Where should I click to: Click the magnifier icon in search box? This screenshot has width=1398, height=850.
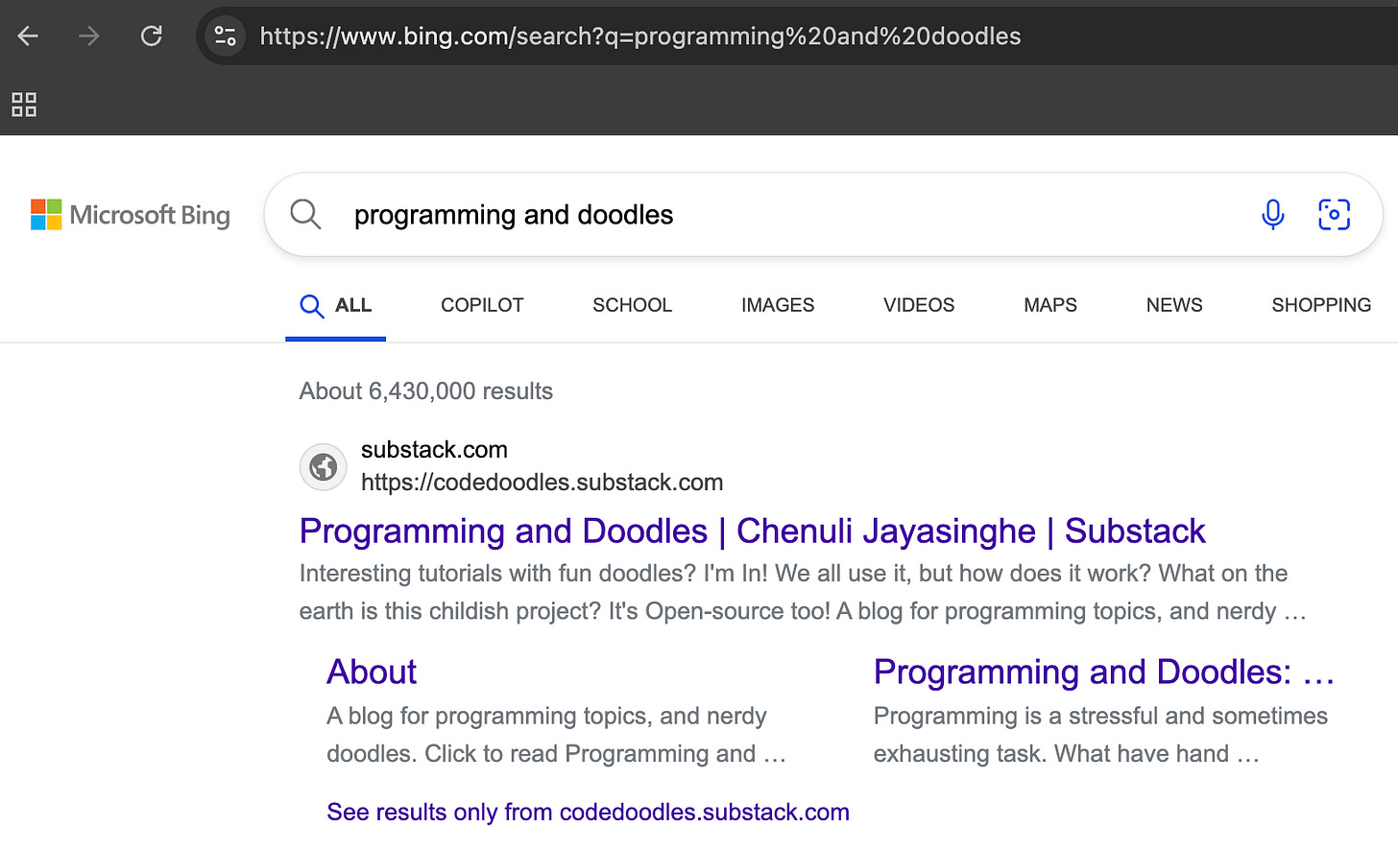tap(305, 214)
